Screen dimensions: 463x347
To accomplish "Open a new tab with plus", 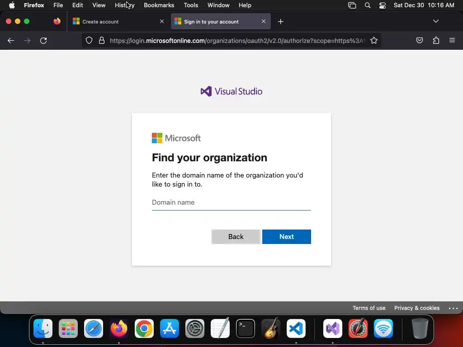I will click(x=280, y=22).
